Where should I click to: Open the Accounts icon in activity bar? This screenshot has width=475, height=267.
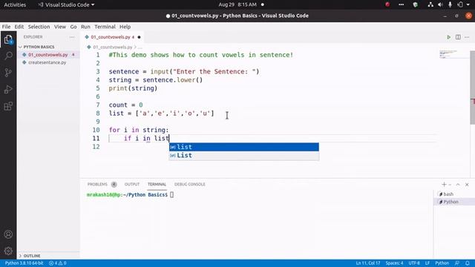click(x=8, y=234)
